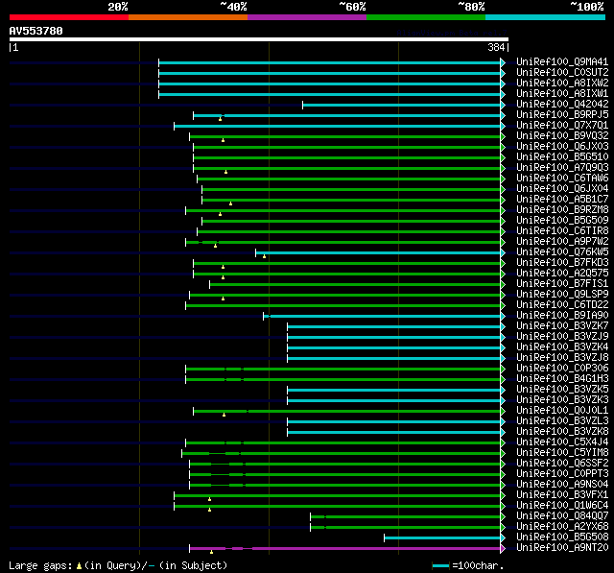Image resolution: width=614 pixels, height=573 pixels.
Task: Select label UniRef100_B4G1H3
Action: (562, 379)
